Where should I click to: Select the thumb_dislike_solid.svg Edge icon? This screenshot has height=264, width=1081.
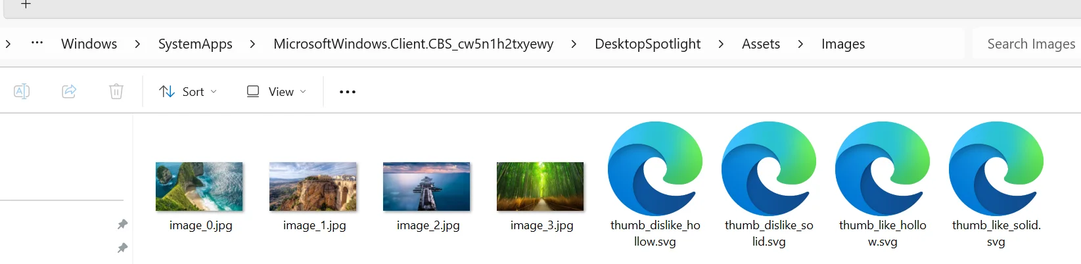[x=769, y=169]
